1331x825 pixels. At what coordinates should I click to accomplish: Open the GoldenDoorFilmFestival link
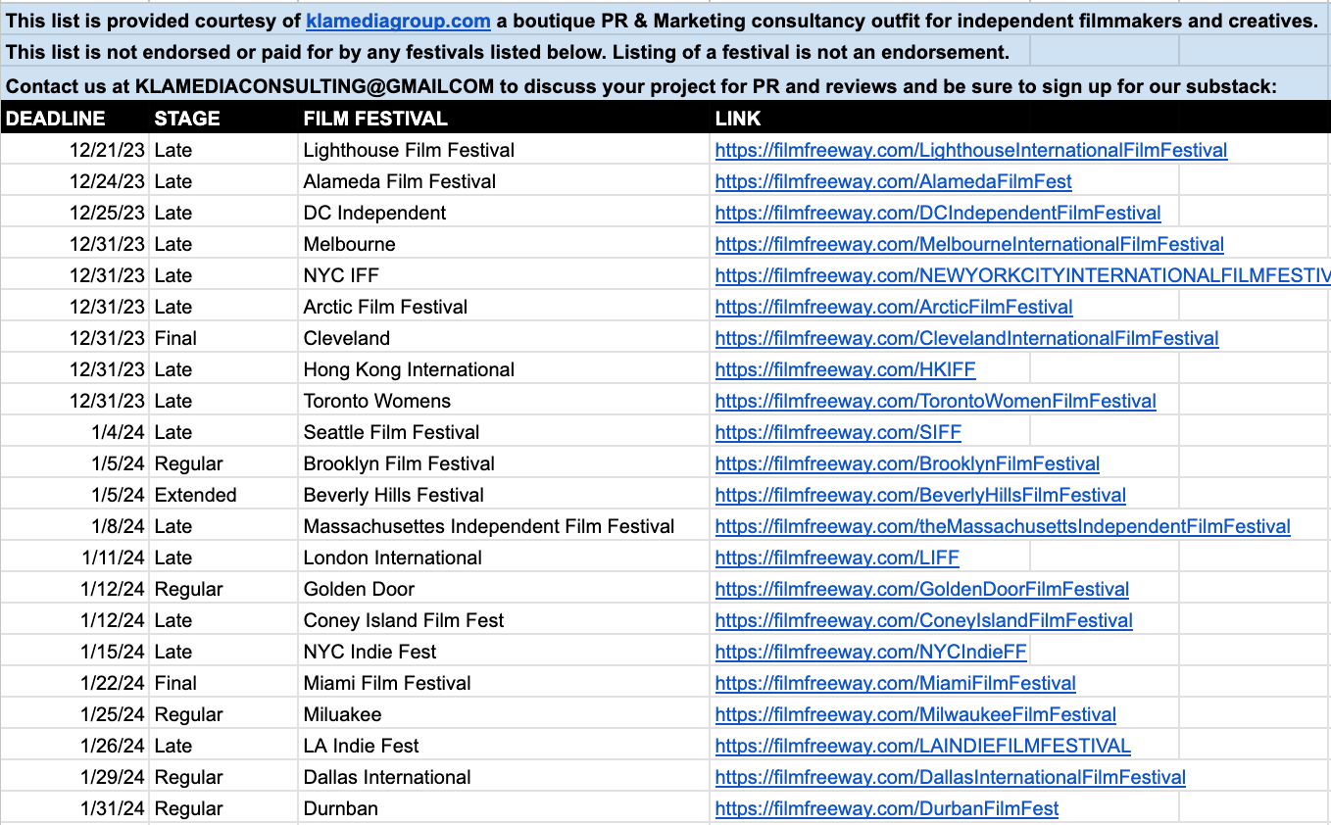point(922,589)
